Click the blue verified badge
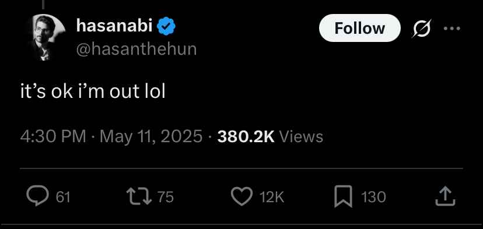The height and width of the screenshot is (229, 483). [x=166, y=26]
